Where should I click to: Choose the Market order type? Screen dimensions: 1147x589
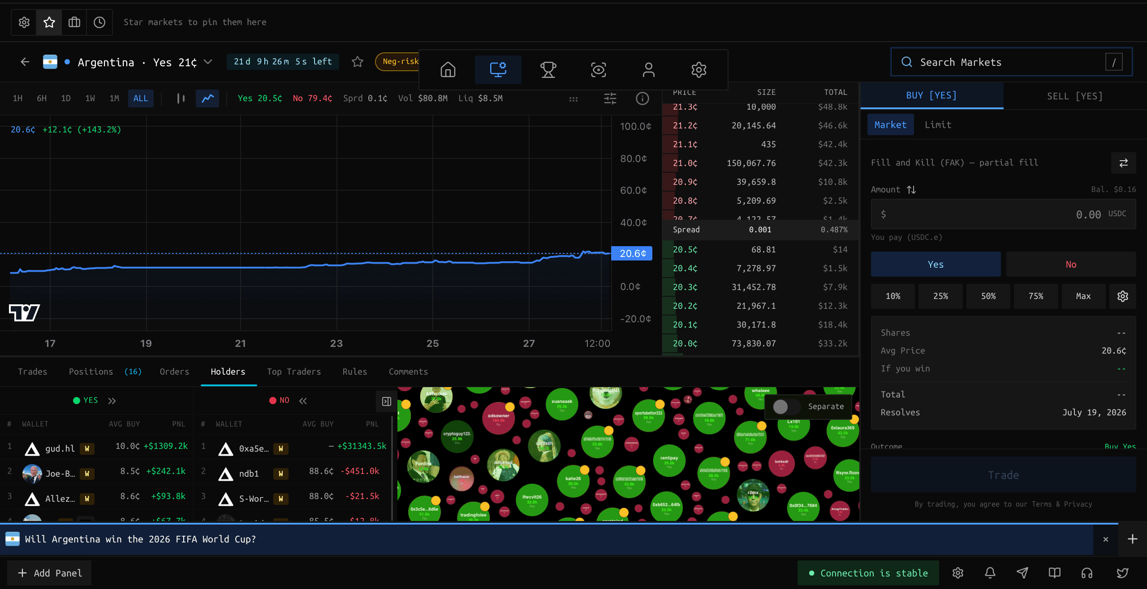click(x=890, y=125)
